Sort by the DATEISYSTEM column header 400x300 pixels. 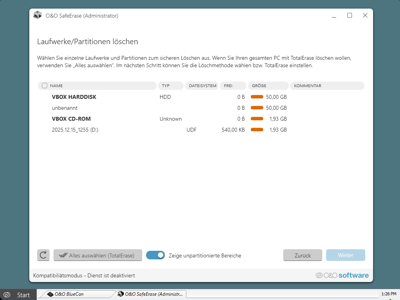point(201,86)
